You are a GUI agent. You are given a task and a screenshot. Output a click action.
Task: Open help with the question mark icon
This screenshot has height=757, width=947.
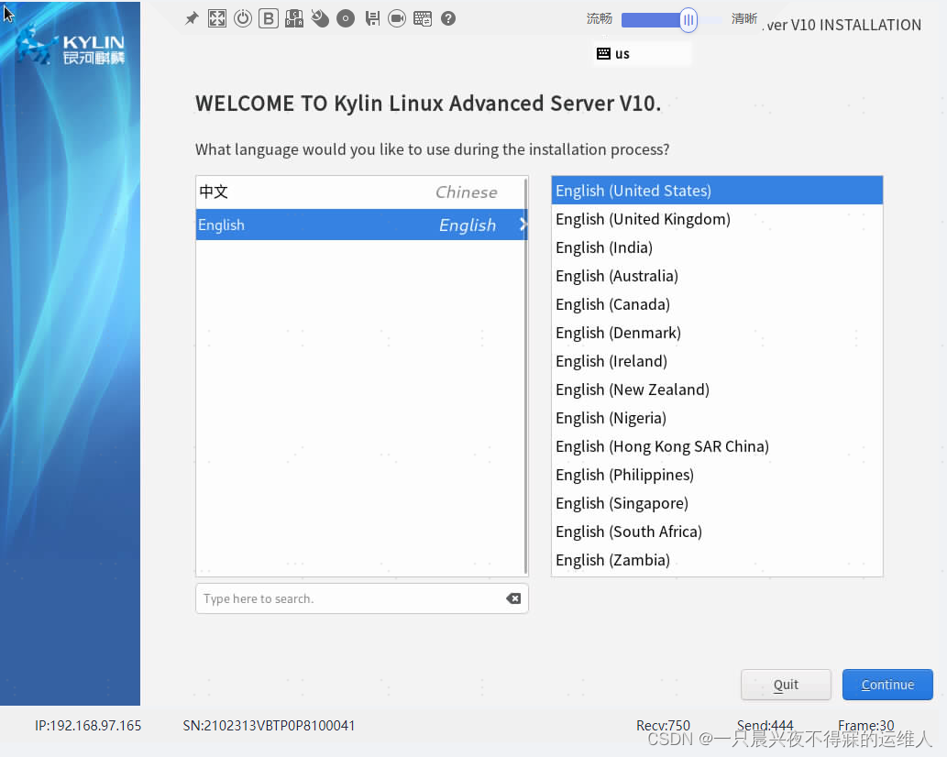448,18
